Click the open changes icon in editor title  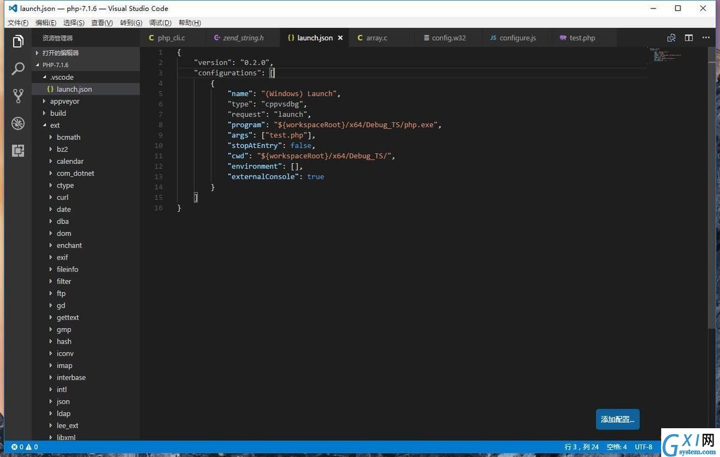(x=671, y=38)
